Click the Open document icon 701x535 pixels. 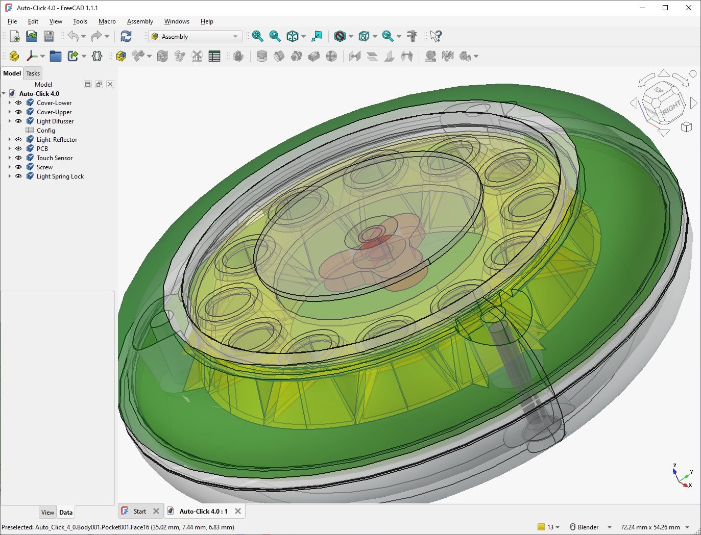[x=32, y=36]
